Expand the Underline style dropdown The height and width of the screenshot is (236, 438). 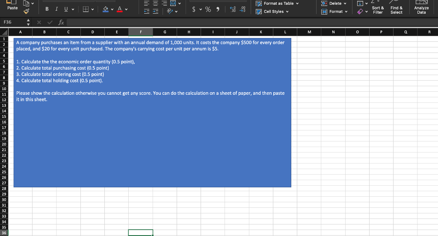(x=73, y=9)
